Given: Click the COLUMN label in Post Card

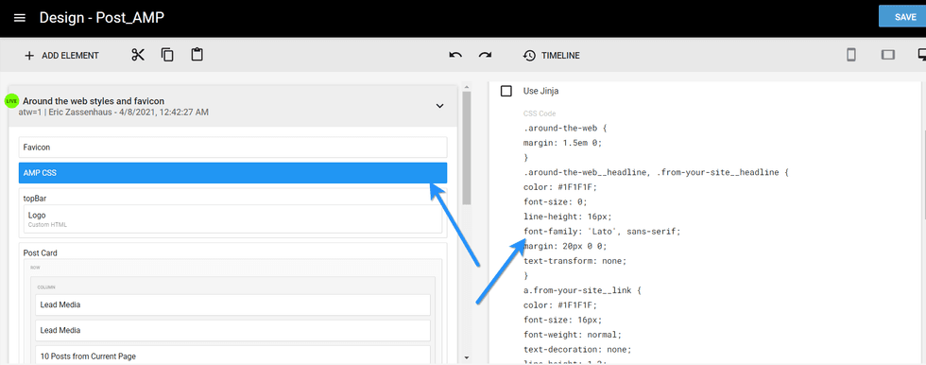Looking at the screenshot, I should [46, 287].
